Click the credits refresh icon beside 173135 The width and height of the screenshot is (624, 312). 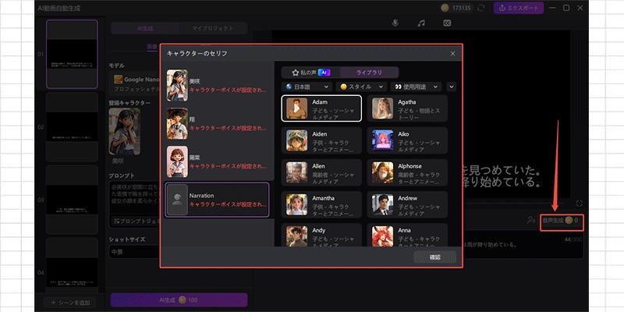(481, 8)
